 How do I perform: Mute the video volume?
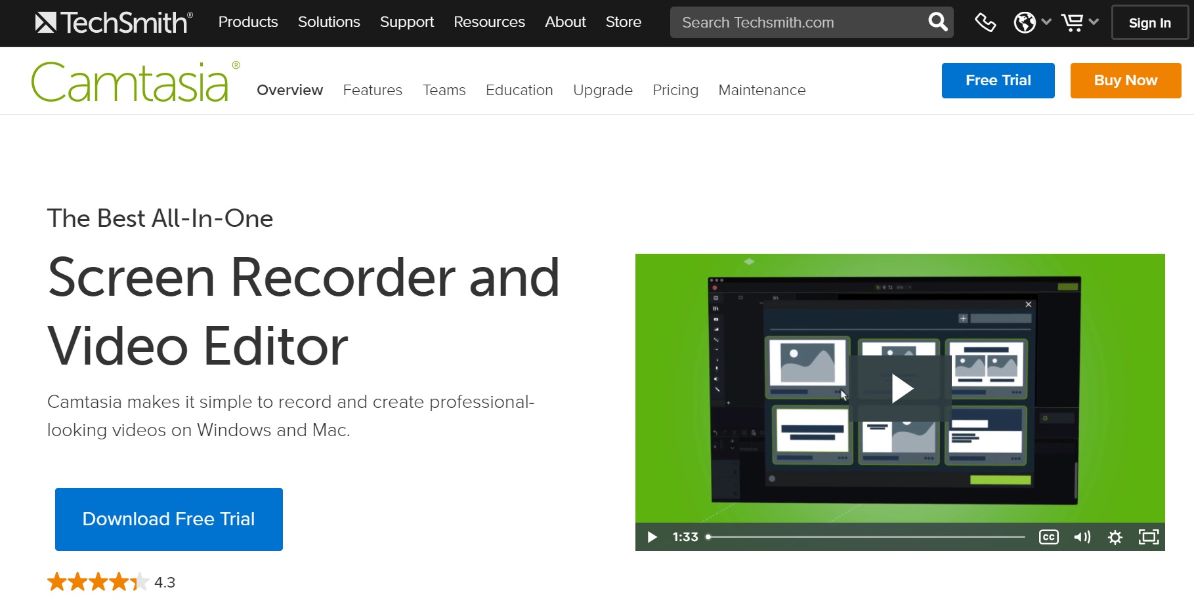[1082, 537]
